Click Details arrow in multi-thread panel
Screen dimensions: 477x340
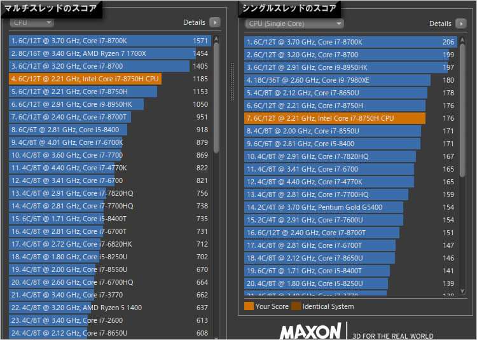click(x=215, y=22)
